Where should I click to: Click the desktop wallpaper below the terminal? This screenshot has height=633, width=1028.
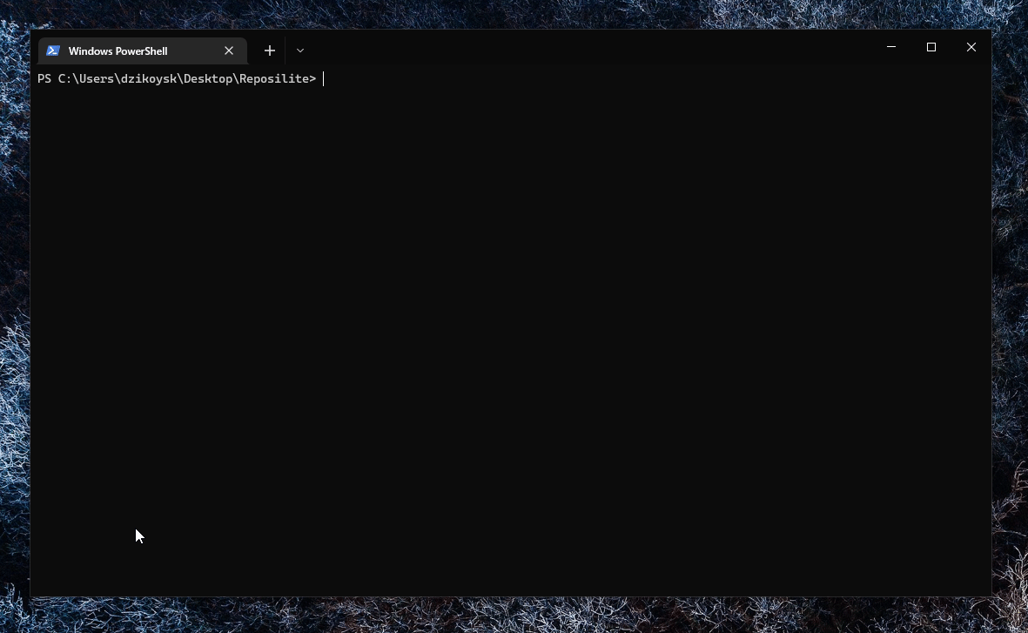coord(514,618)
